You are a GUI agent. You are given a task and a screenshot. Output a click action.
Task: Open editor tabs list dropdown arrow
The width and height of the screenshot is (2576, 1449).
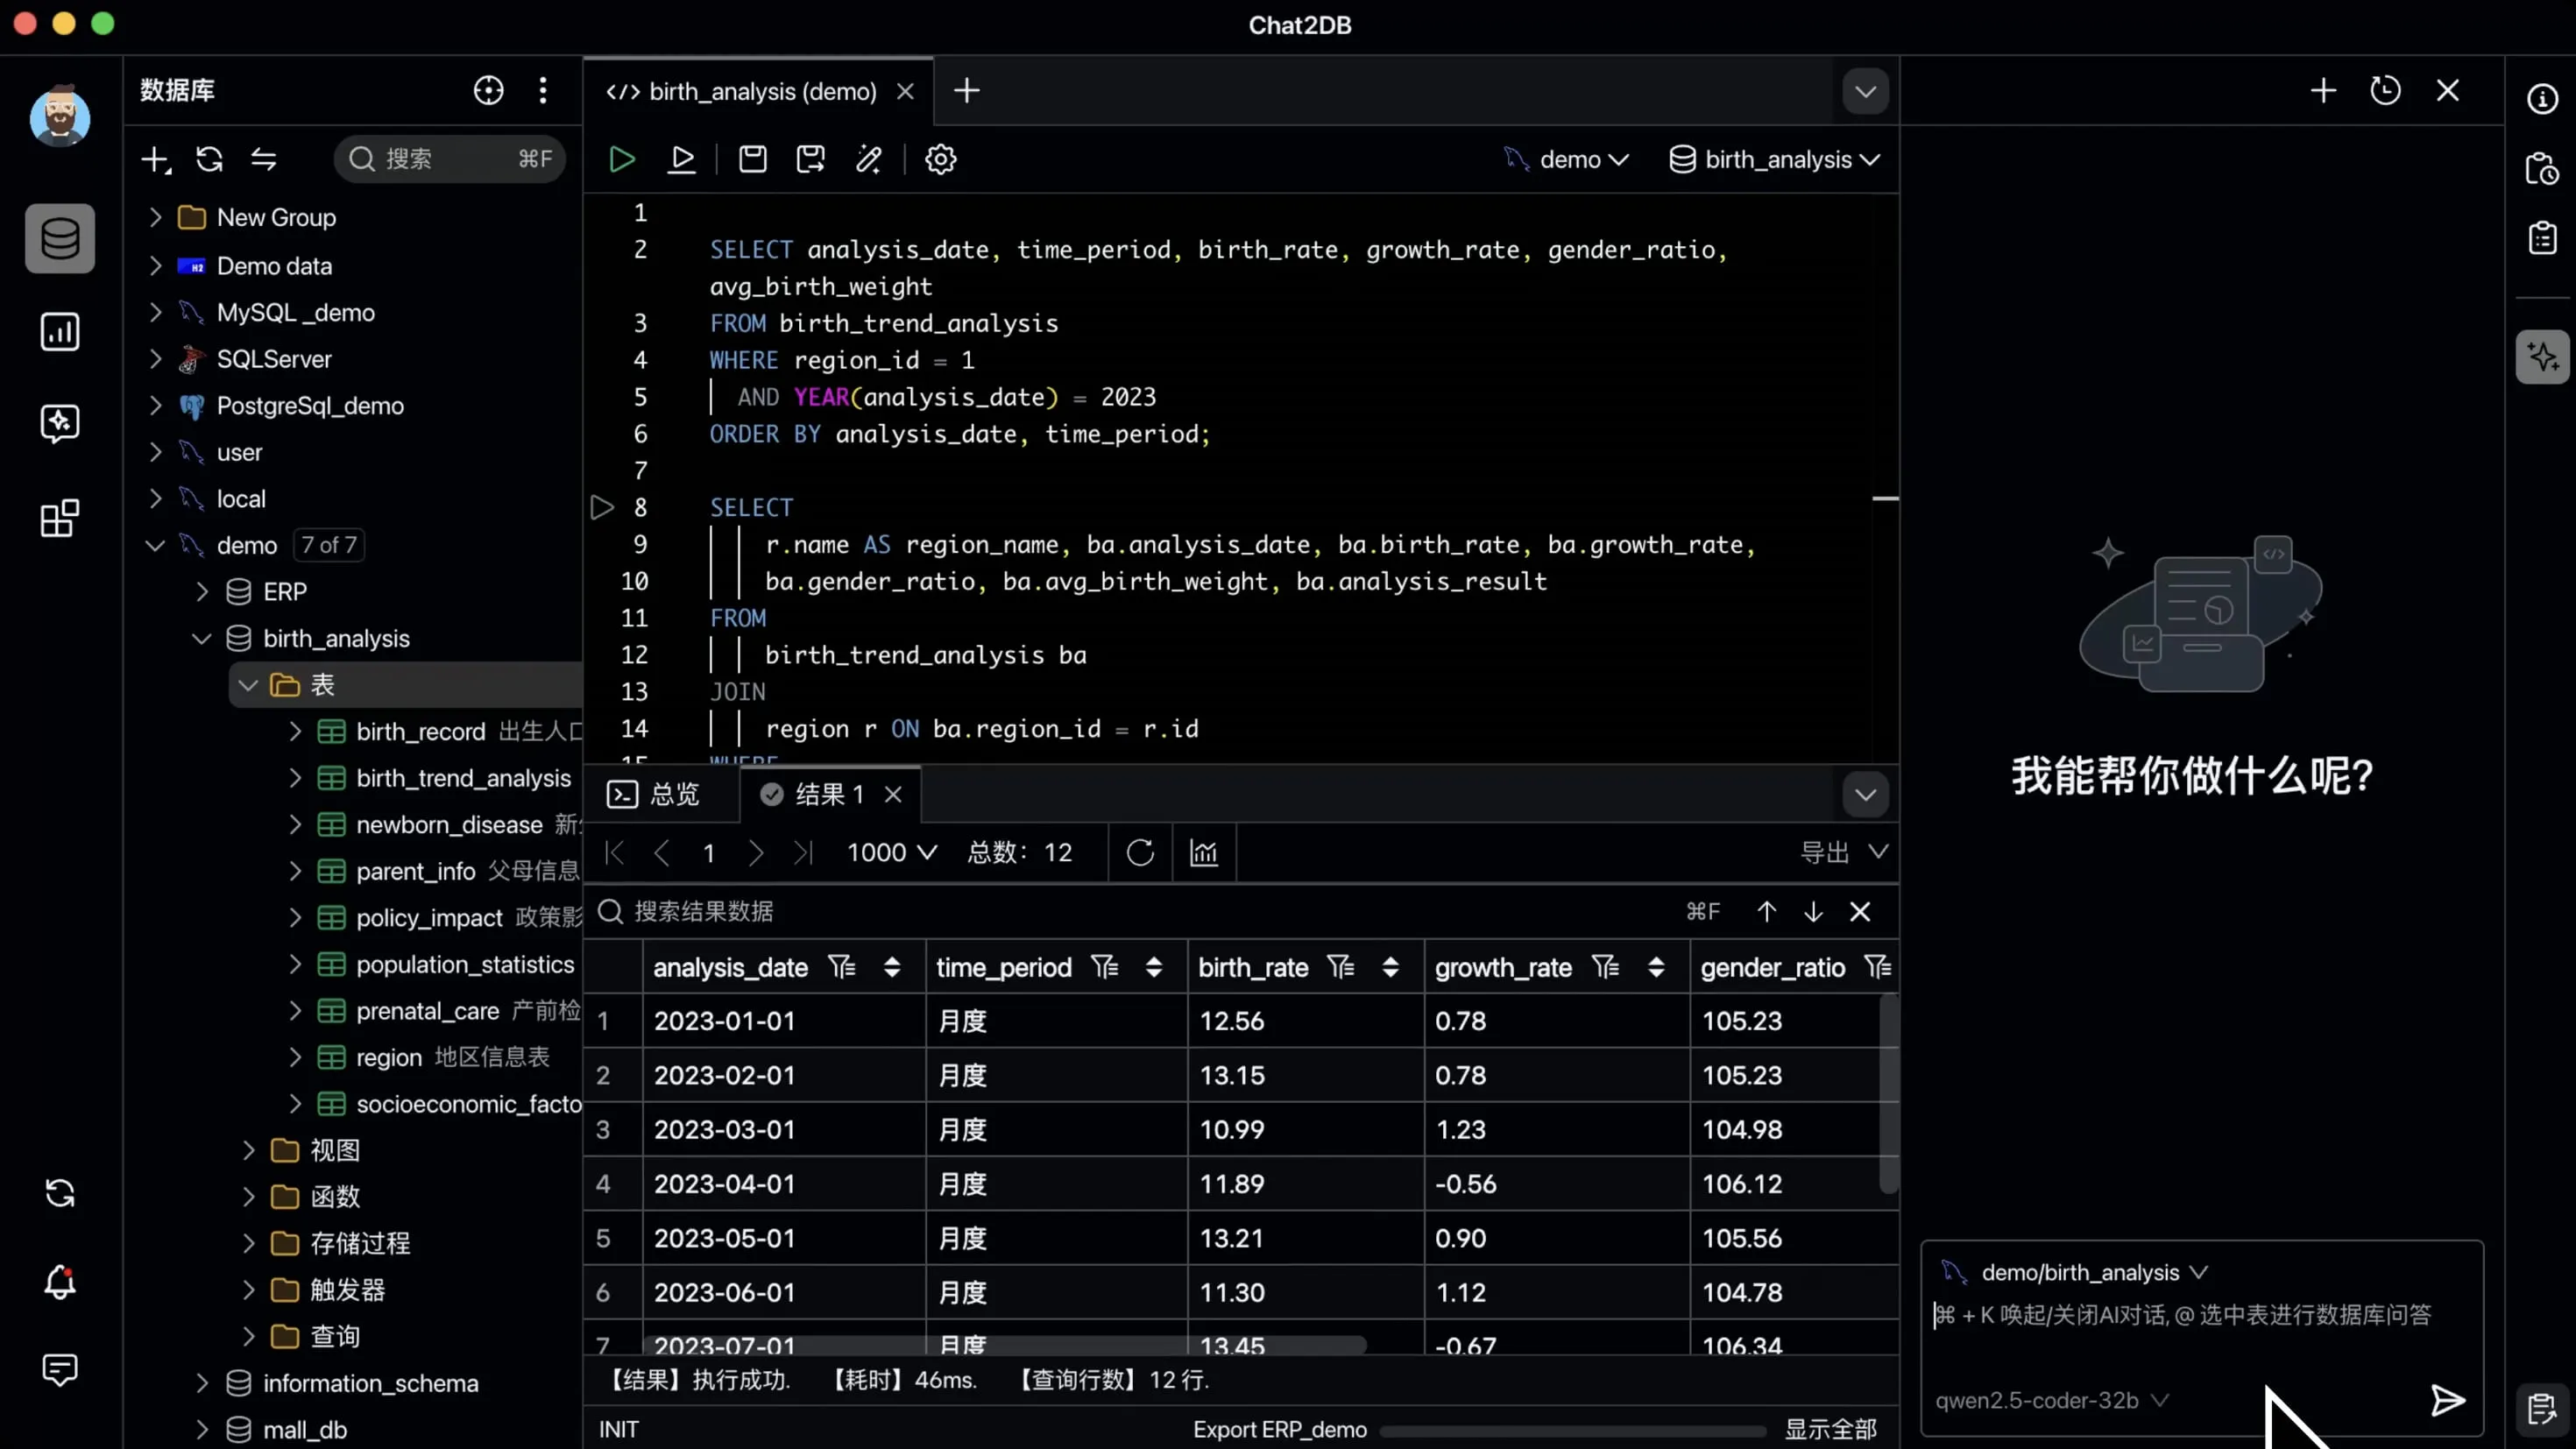(x=1865, y=91)
